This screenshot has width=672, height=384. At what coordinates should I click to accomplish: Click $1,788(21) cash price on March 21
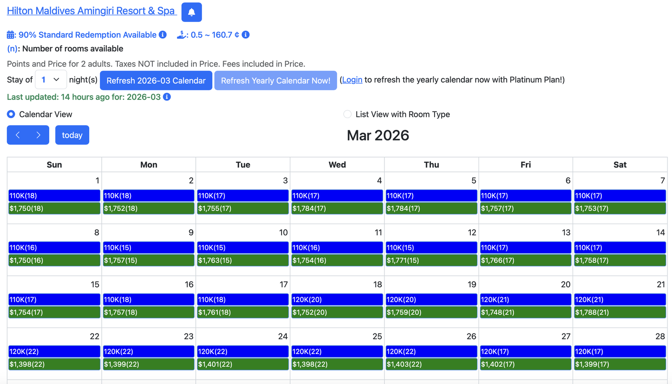(x=620, y=312)
